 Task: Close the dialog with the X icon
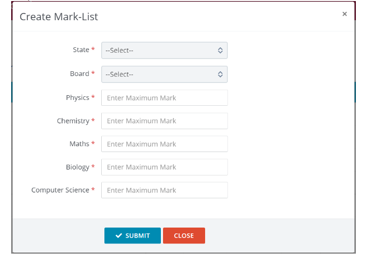[x=345, y=14]
